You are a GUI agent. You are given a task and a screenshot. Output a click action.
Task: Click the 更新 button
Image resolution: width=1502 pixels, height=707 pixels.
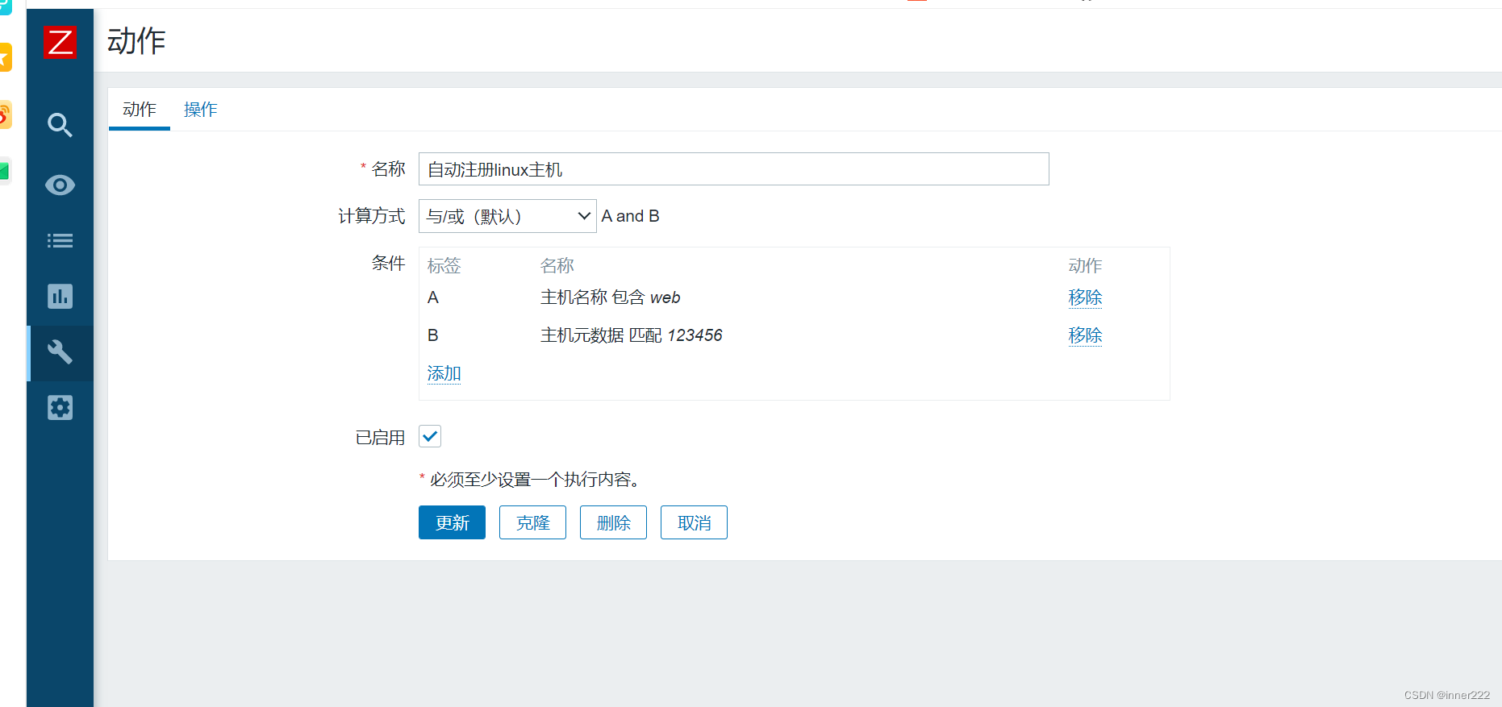(x=452, y=522)
